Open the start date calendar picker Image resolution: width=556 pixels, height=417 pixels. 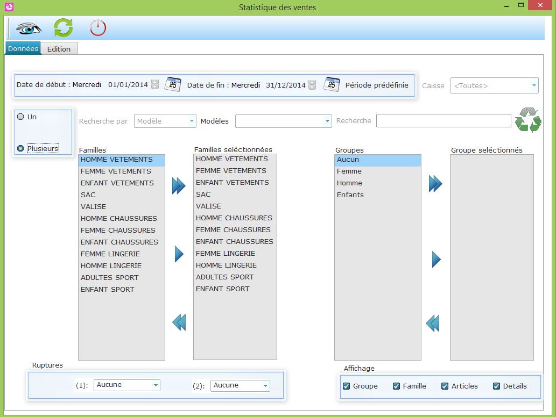172,85
